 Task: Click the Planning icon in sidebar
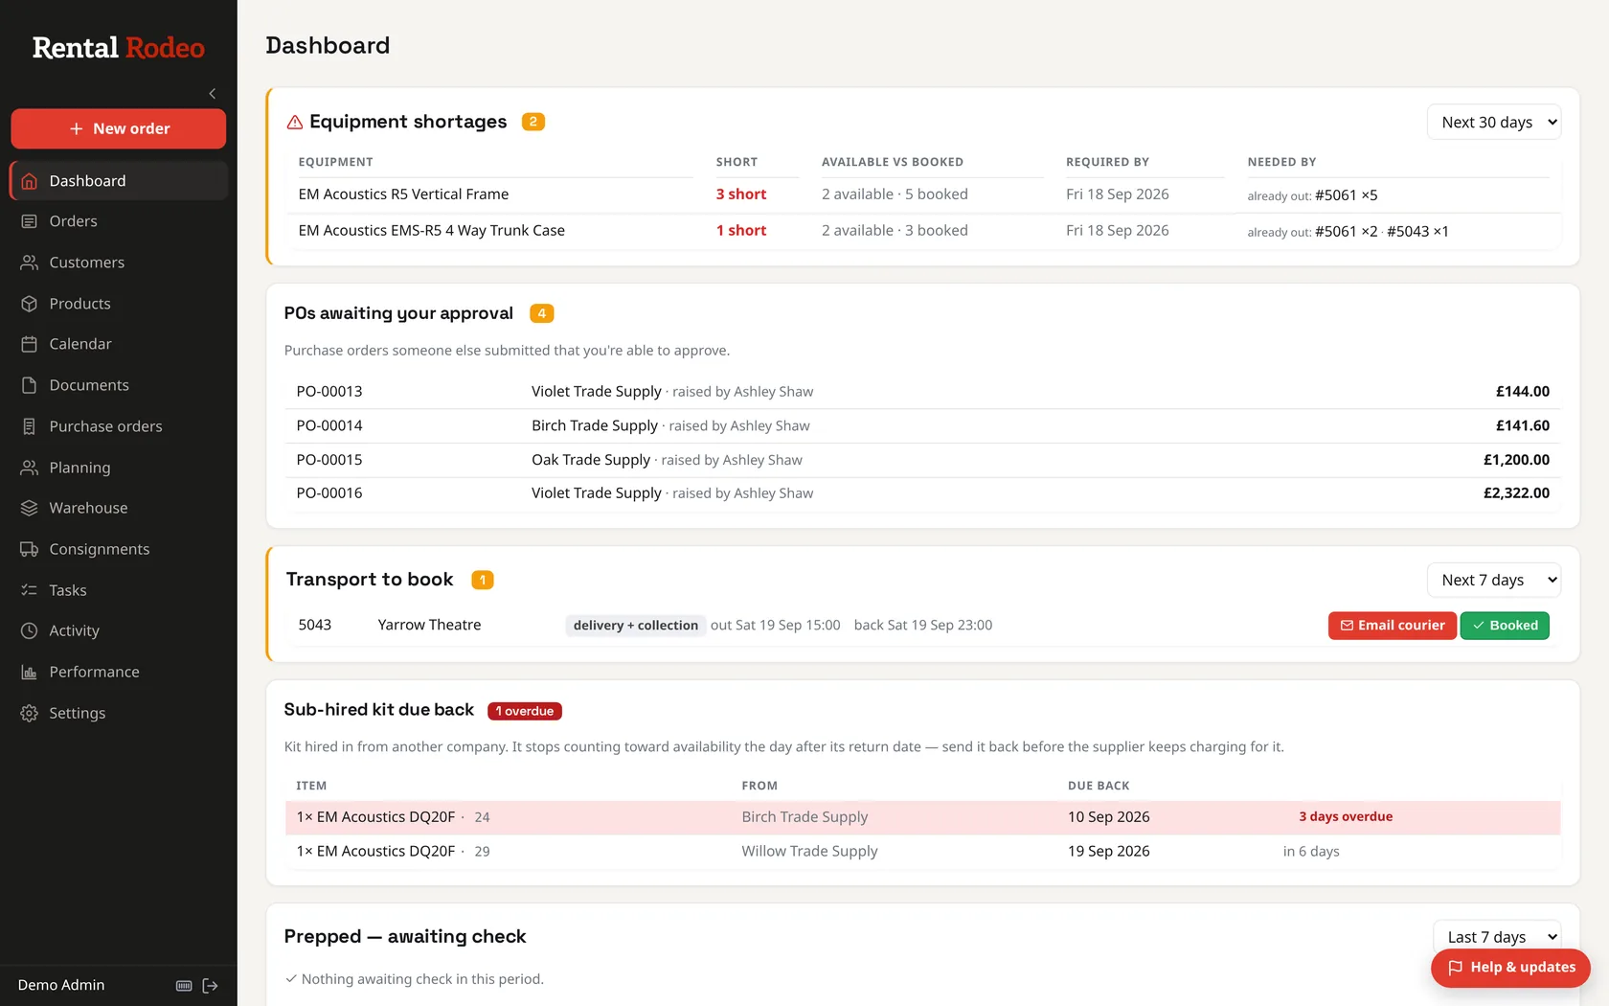(x=30, y=468)
